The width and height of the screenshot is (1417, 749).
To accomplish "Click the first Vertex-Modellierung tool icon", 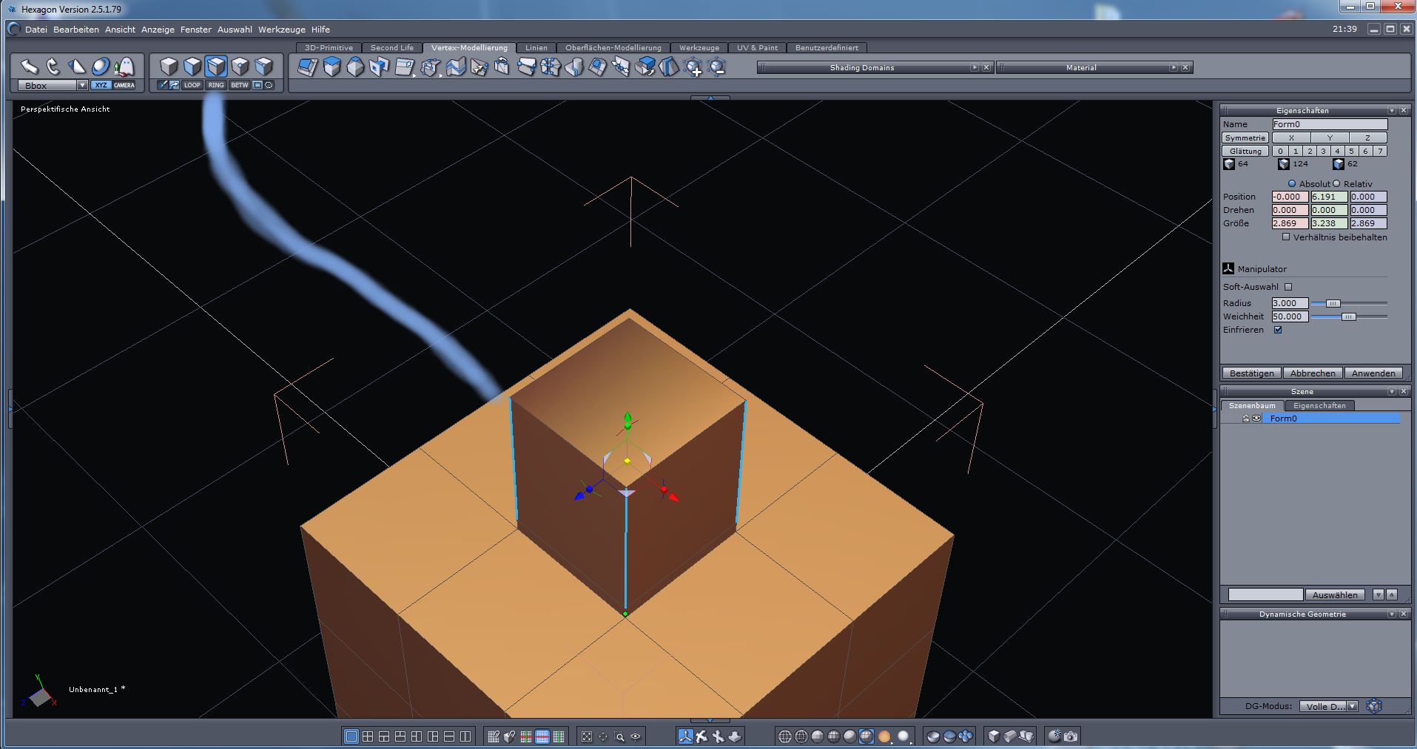I will [x=308, y=67].
